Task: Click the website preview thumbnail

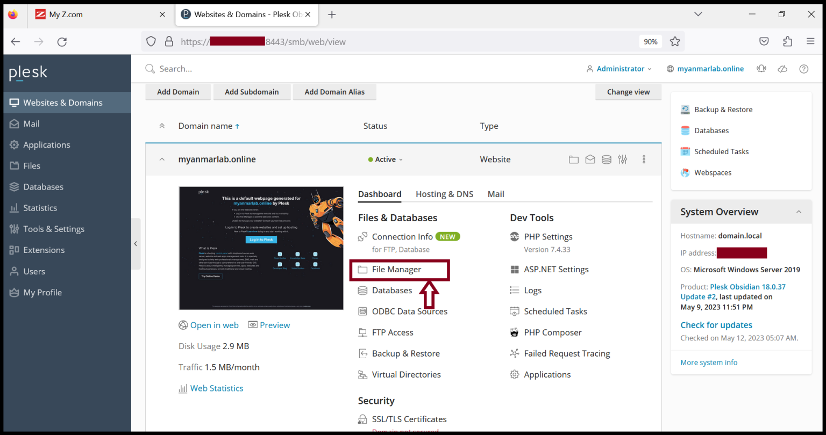Action: pos(261,248)
